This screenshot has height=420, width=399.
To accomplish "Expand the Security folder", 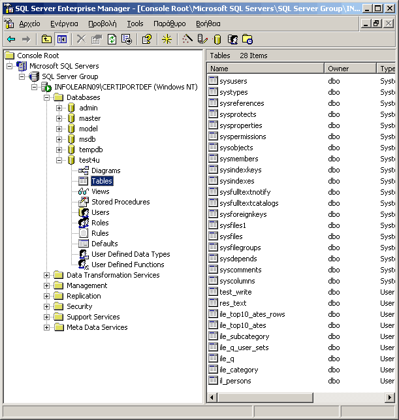I will click(x=46, y=306).
